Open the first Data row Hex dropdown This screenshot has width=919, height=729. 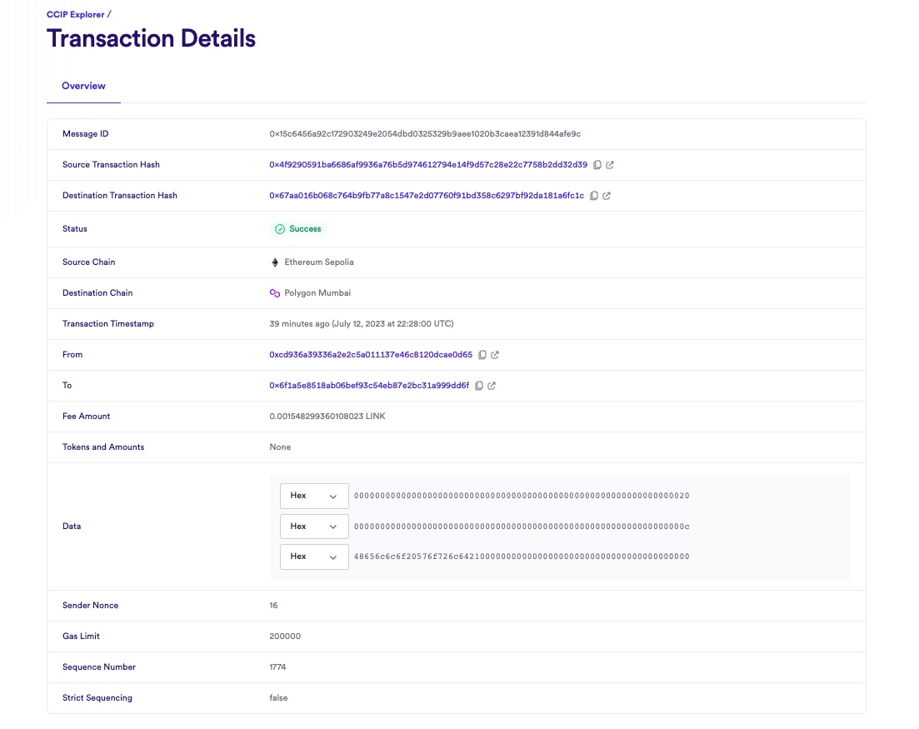tap(314, 496)
